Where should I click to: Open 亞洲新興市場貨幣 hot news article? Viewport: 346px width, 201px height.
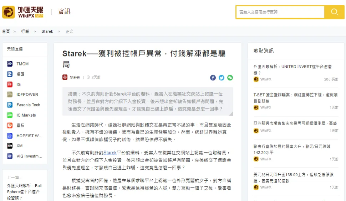(295, 123)
